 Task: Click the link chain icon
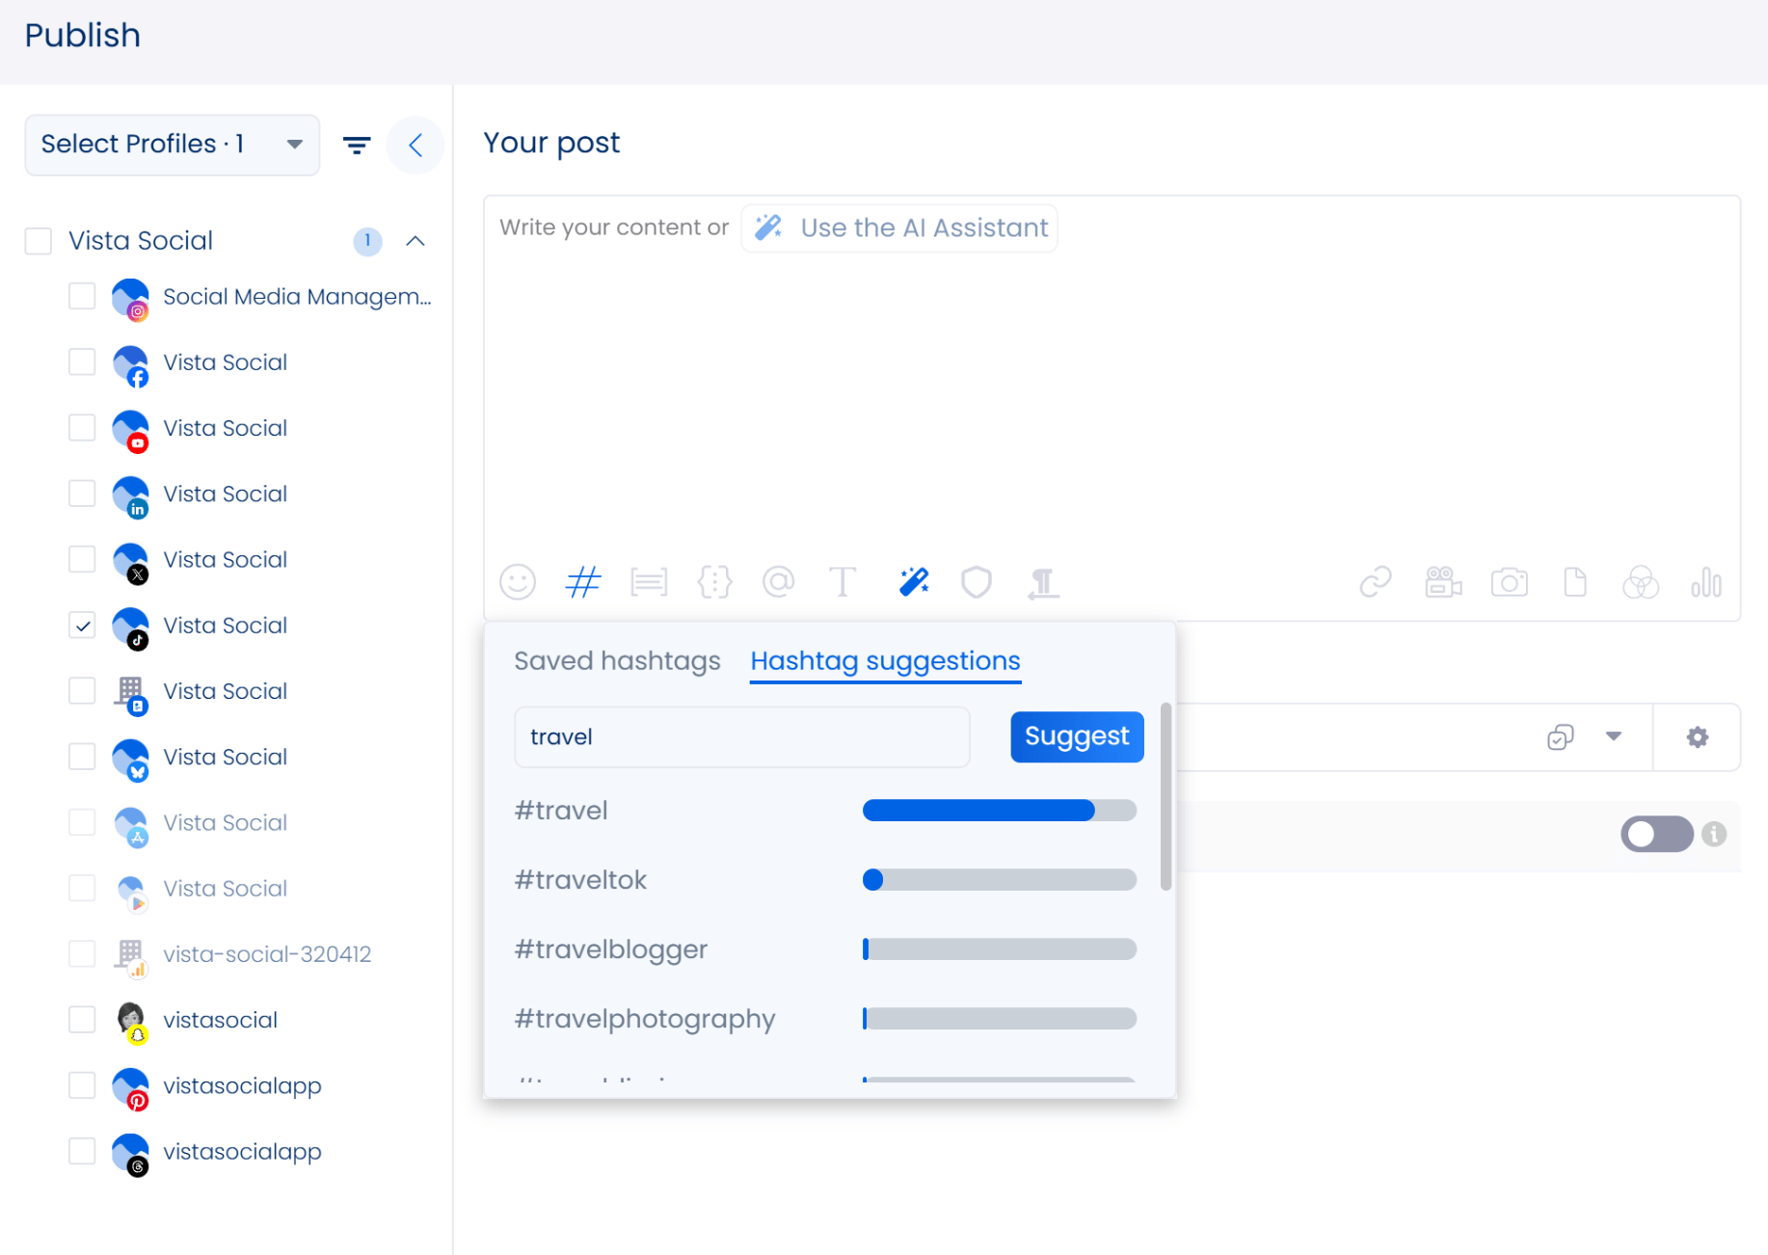[1375, 582]
